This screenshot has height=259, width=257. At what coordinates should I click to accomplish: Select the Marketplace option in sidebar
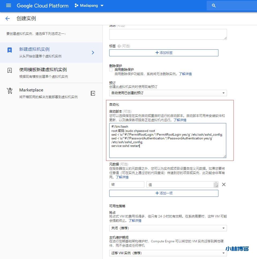31,90
